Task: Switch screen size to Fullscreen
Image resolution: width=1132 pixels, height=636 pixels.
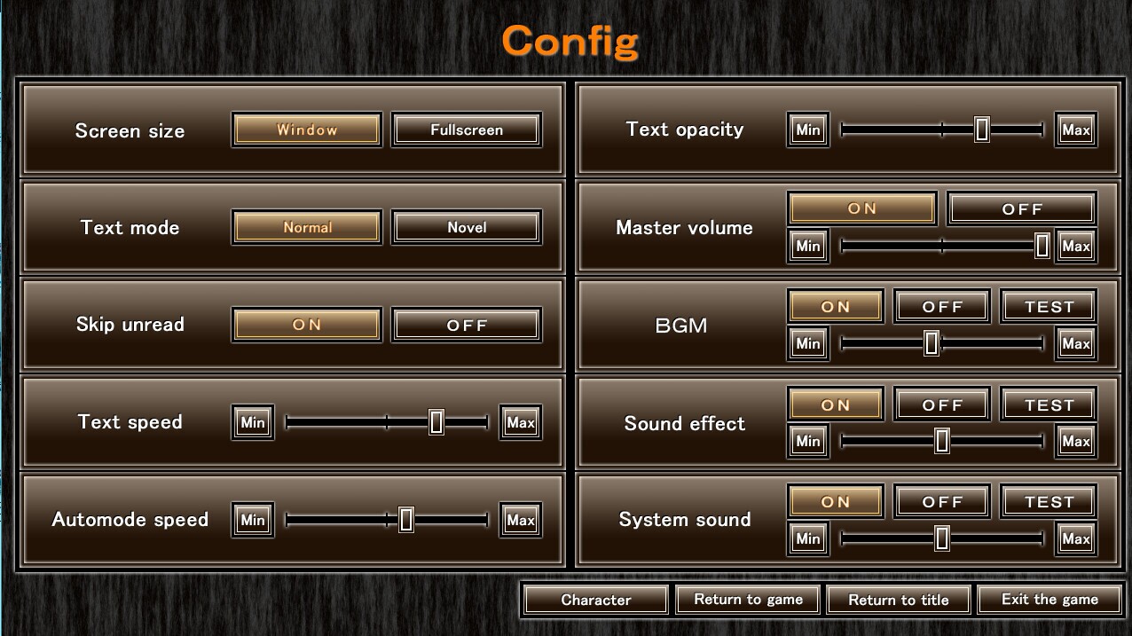Action: point(467,130)
